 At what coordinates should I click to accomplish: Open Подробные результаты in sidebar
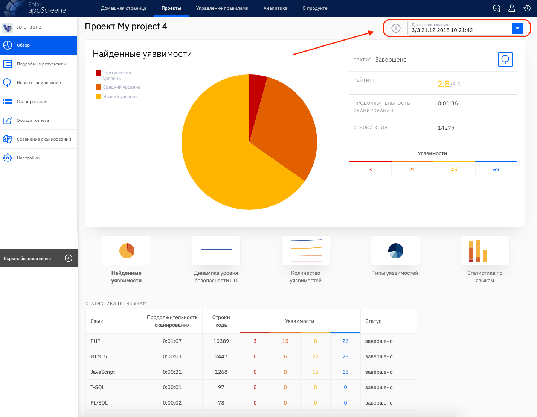tap(38, 64)
